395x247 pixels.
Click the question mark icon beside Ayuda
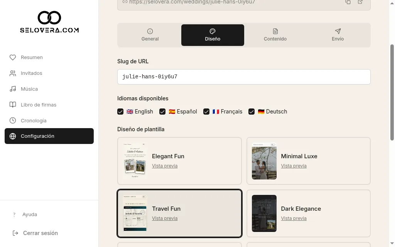coord(14,215)
